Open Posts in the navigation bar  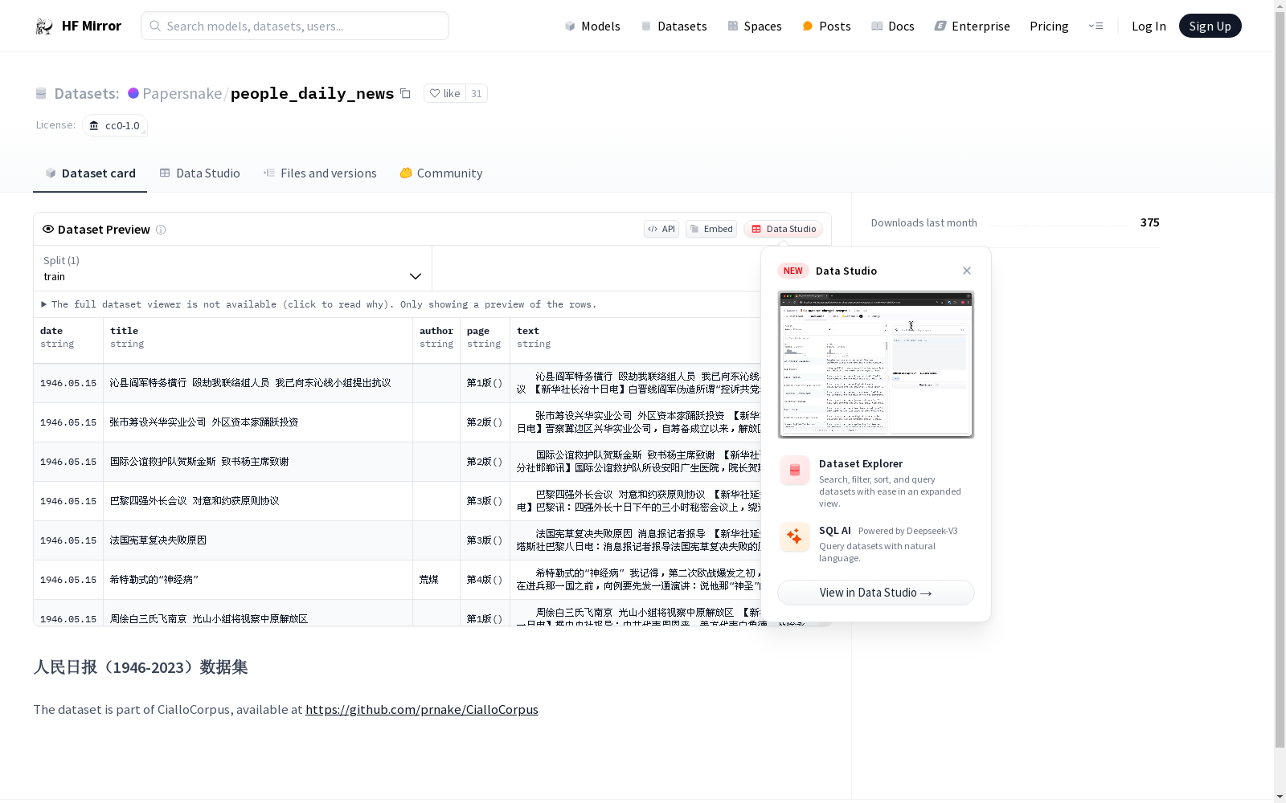pyautogui.click(x=826, y=26)
